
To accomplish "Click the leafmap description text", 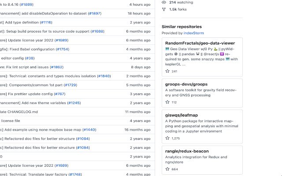I will (202, 126).
